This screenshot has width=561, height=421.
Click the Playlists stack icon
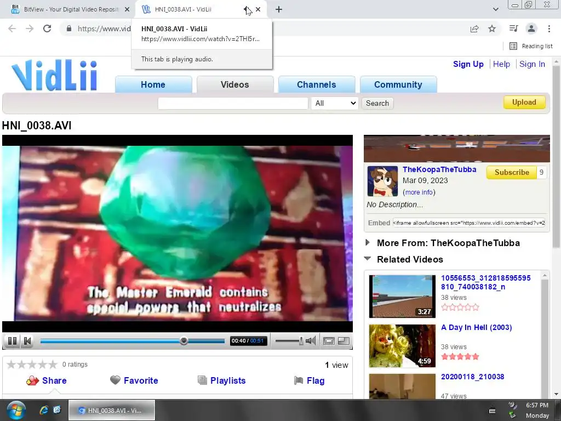tap(203, 380)
